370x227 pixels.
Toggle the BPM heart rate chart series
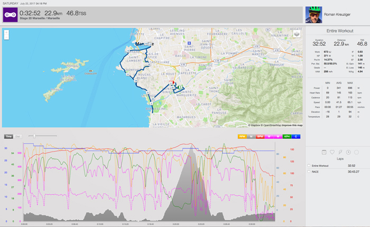click(x=260, y=137)
